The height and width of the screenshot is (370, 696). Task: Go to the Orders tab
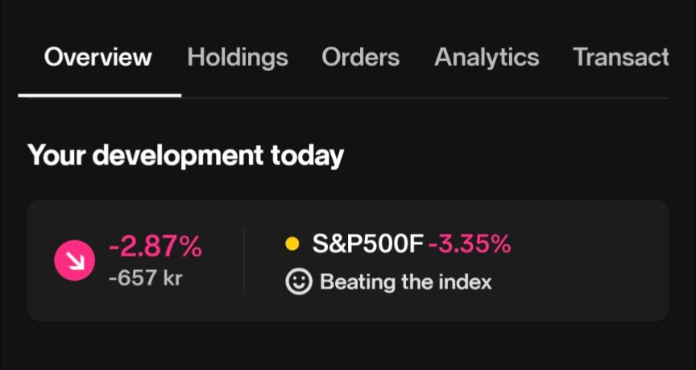click(360, 57)
